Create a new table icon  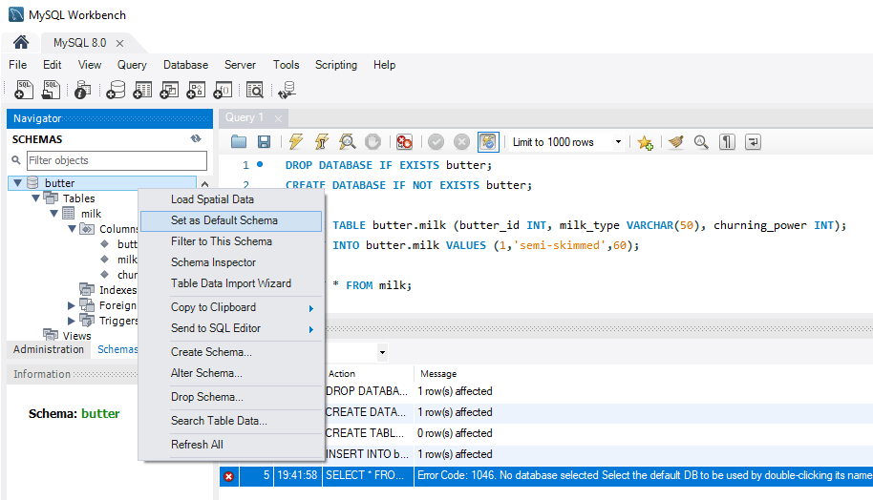(x=142, y=90)
